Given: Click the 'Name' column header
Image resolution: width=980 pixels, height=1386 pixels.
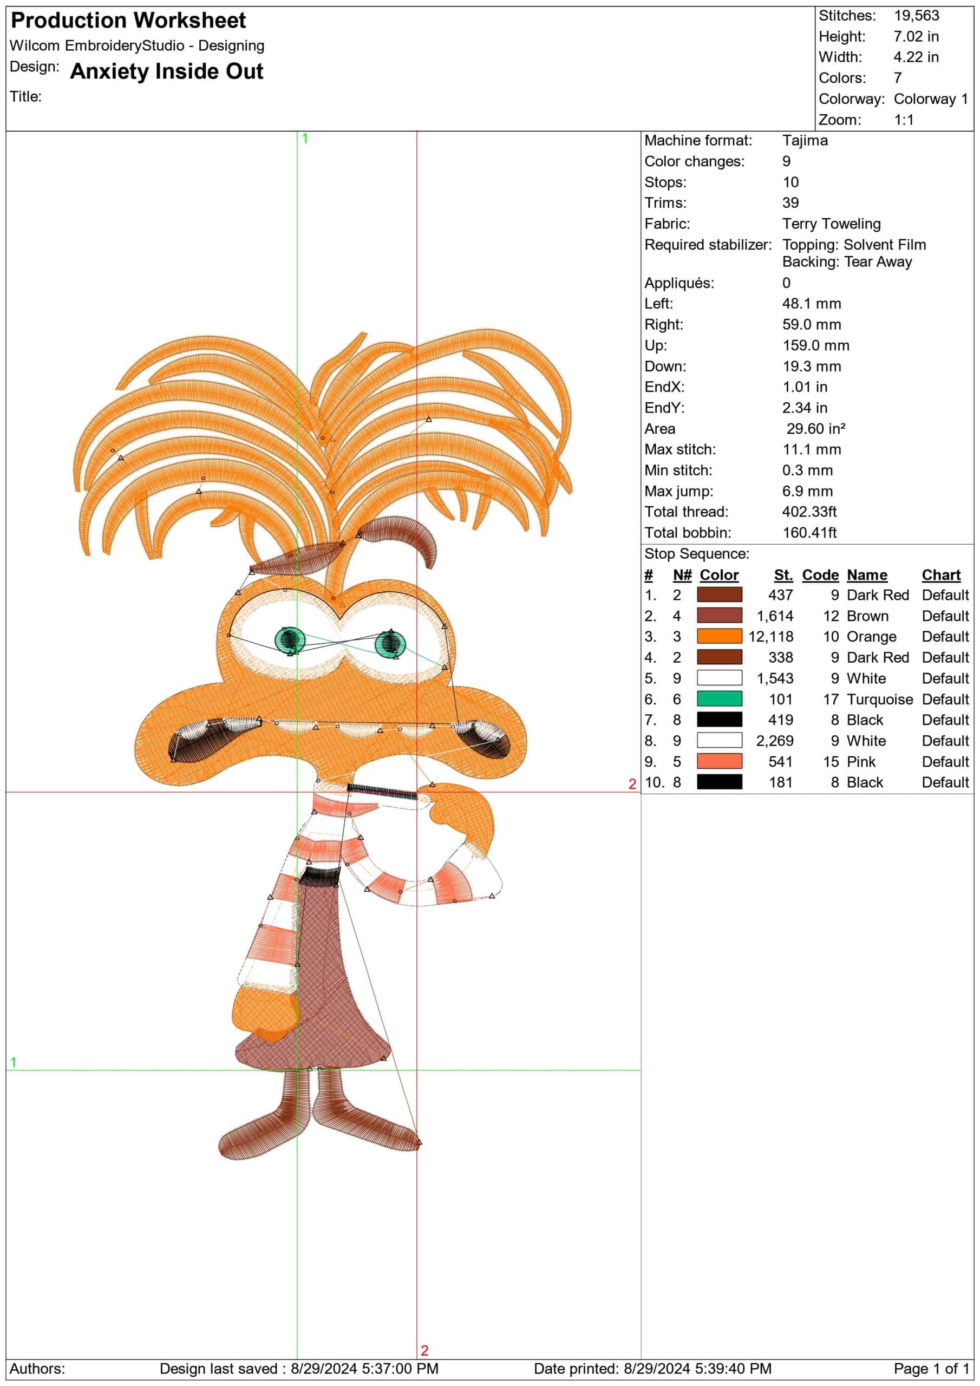Looking at the screenshot, I should 866,574.
